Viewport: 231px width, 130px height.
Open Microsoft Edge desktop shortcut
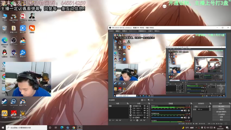(x=4, y=42)
